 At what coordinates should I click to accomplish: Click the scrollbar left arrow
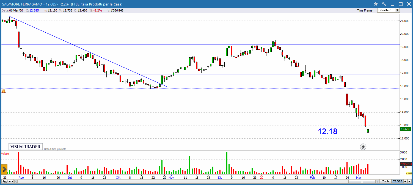[16, 181]
